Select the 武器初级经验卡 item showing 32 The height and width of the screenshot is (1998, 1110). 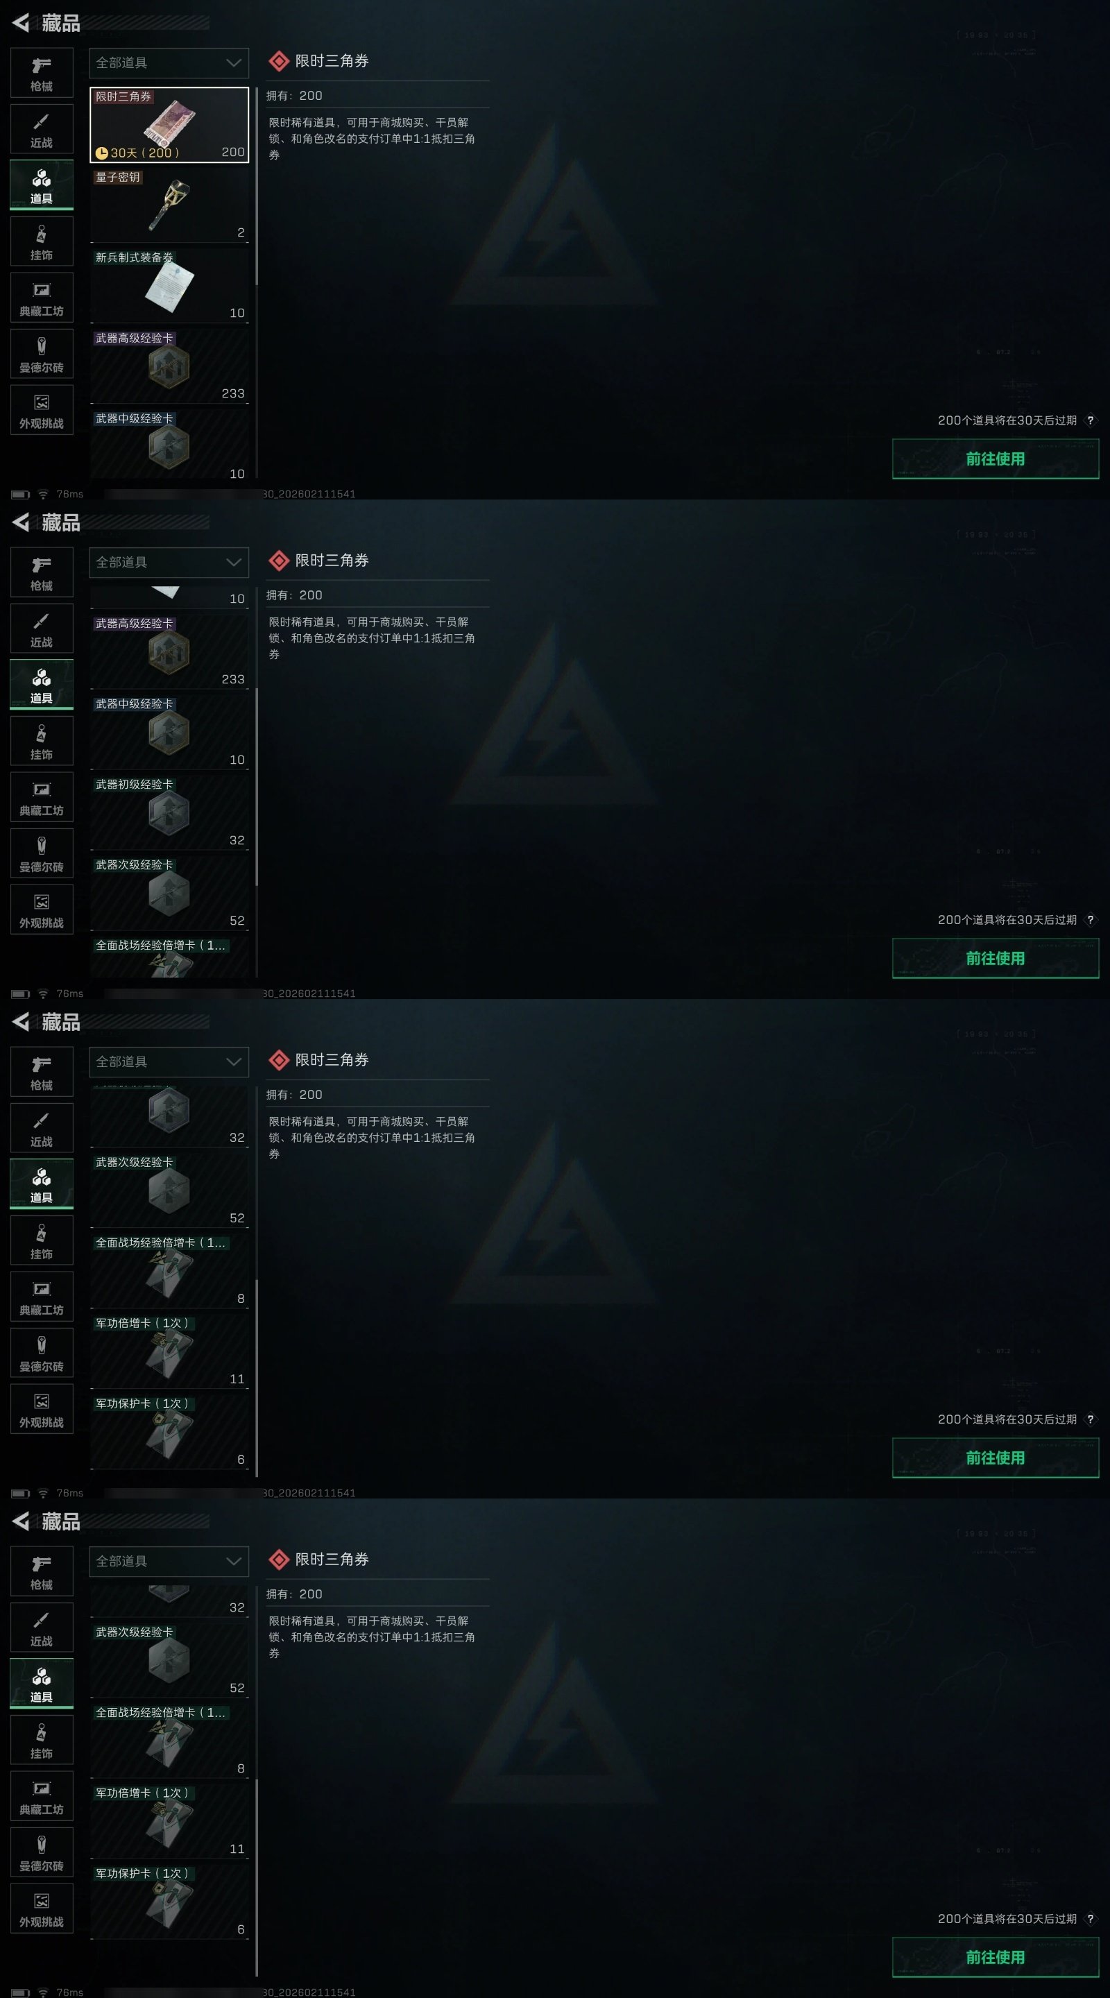[x=169, y=812]
